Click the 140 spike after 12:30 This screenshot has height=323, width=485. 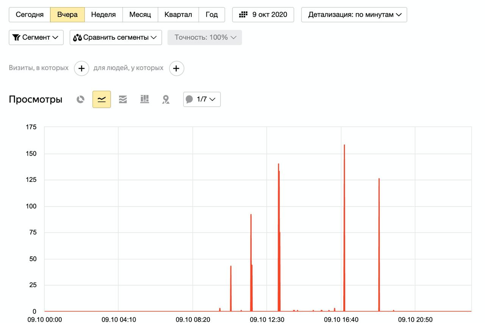point(278,165)
